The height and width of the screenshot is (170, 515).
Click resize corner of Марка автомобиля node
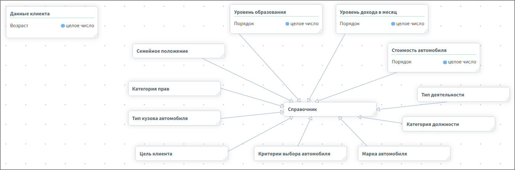(x=448, y=158)
